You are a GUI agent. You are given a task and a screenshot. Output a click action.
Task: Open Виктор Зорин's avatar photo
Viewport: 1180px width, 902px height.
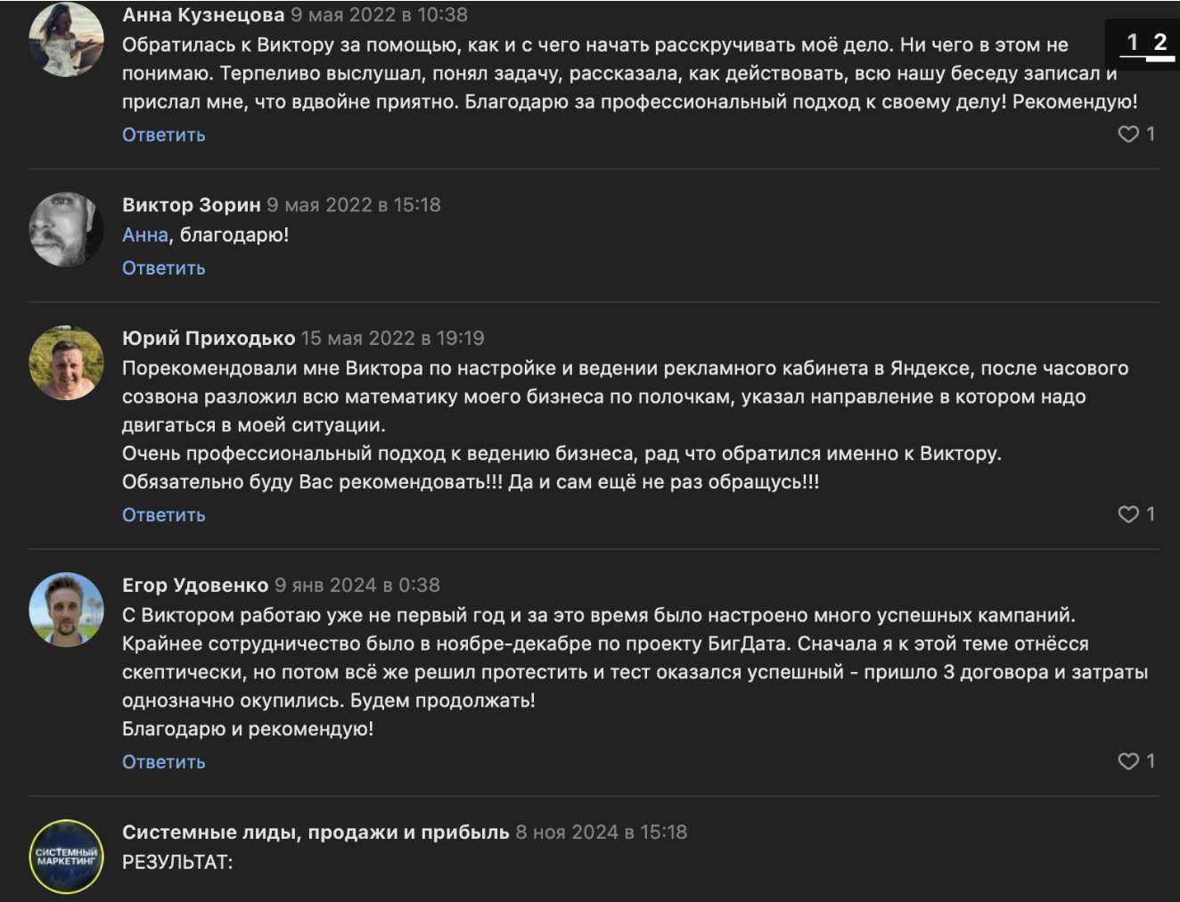67,230
